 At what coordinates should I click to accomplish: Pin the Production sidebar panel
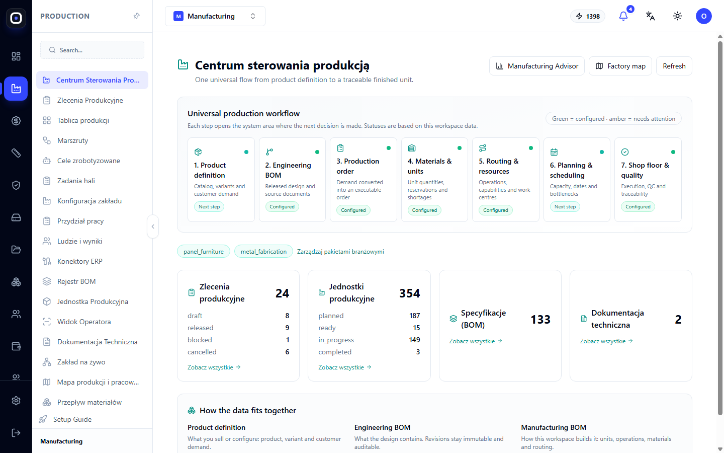[136, 16]
